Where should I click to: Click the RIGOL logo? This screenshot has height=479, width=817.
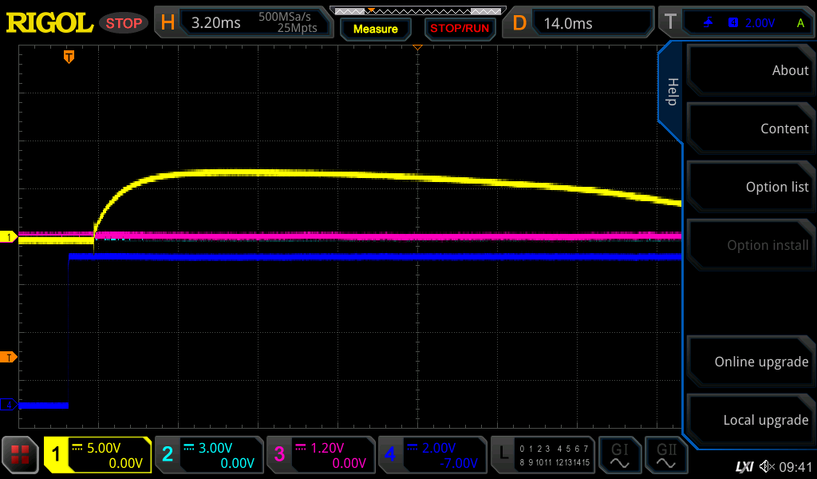pos(49,23)
